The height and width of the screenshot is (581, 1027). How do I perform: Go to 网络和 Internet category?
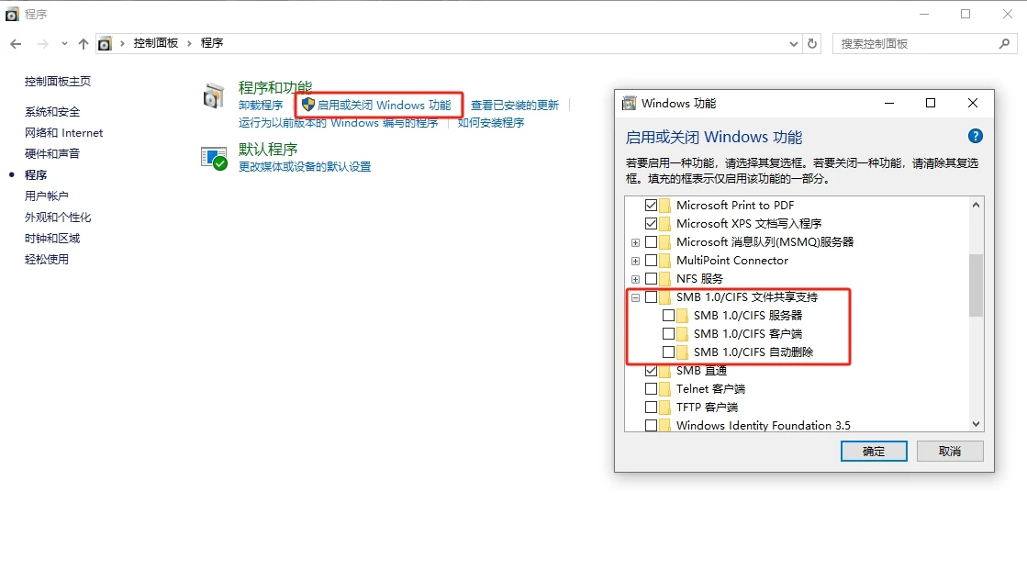coord(64,133)
